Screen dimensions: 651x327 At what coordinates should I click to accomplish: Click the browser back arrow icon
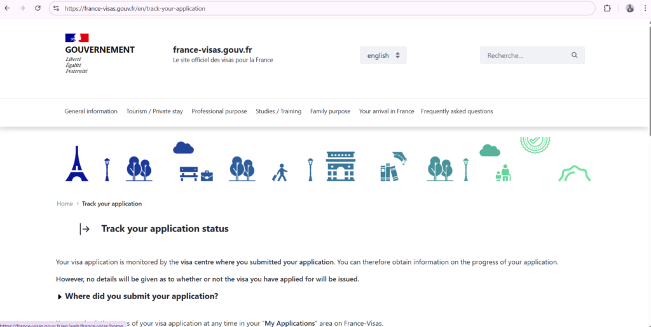point(7,8)
